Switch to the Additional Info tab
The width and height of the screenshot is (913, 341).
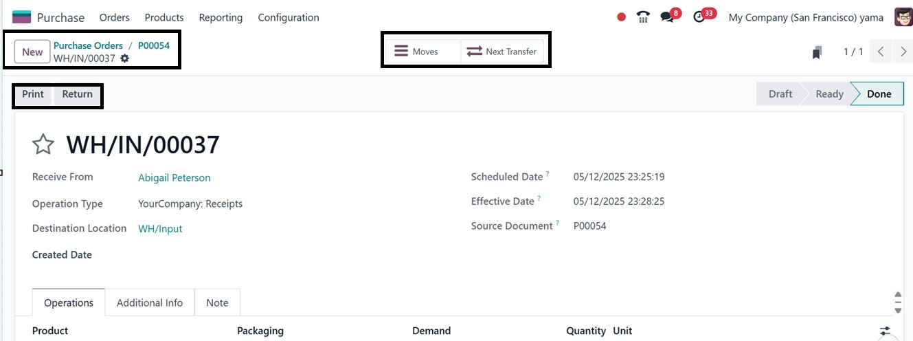(x=150, y=302)
